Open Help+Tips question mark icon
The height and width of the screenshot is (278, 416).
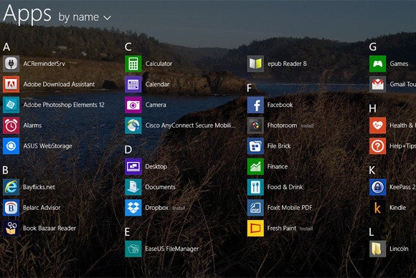pos(377,145)
